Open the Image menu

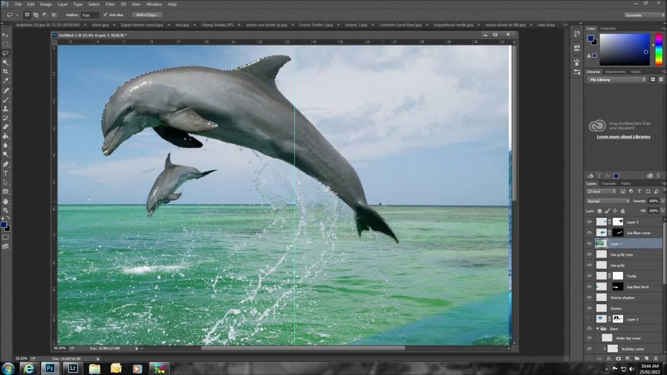tap(46, 4)
